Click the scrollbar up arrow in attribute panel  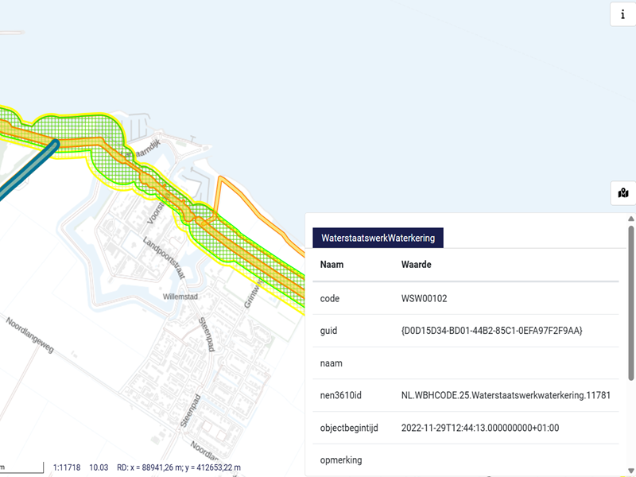click(x=631, y=219)
